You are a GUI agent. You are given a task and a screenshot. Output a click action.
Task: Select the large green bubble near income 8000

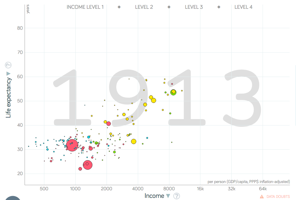pyautogui.click(x=173, y=92)
